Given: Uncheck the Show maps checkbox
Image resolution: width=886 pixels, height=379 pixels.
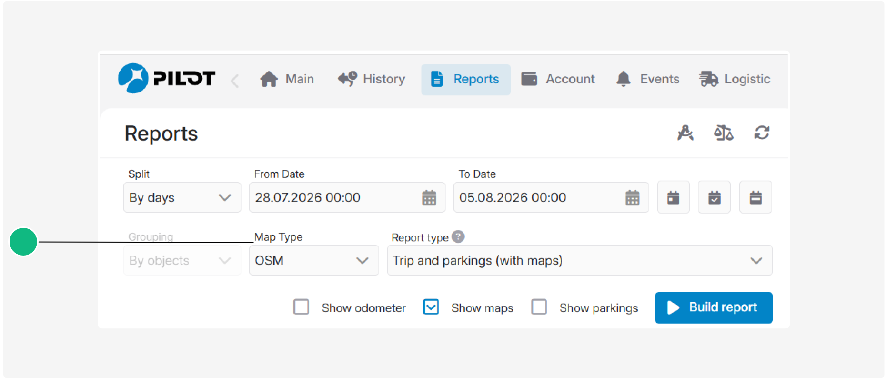Looking at the screenshot, I should click(431, 307).
